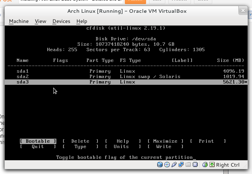This screenshot has width=252, height=174.
Task: Click the keyboard capture green arrow icon
Action: click(212, 165)
